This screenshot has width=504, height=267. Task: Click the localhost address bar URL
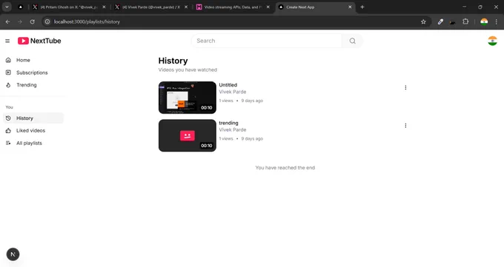pos(87,22)
